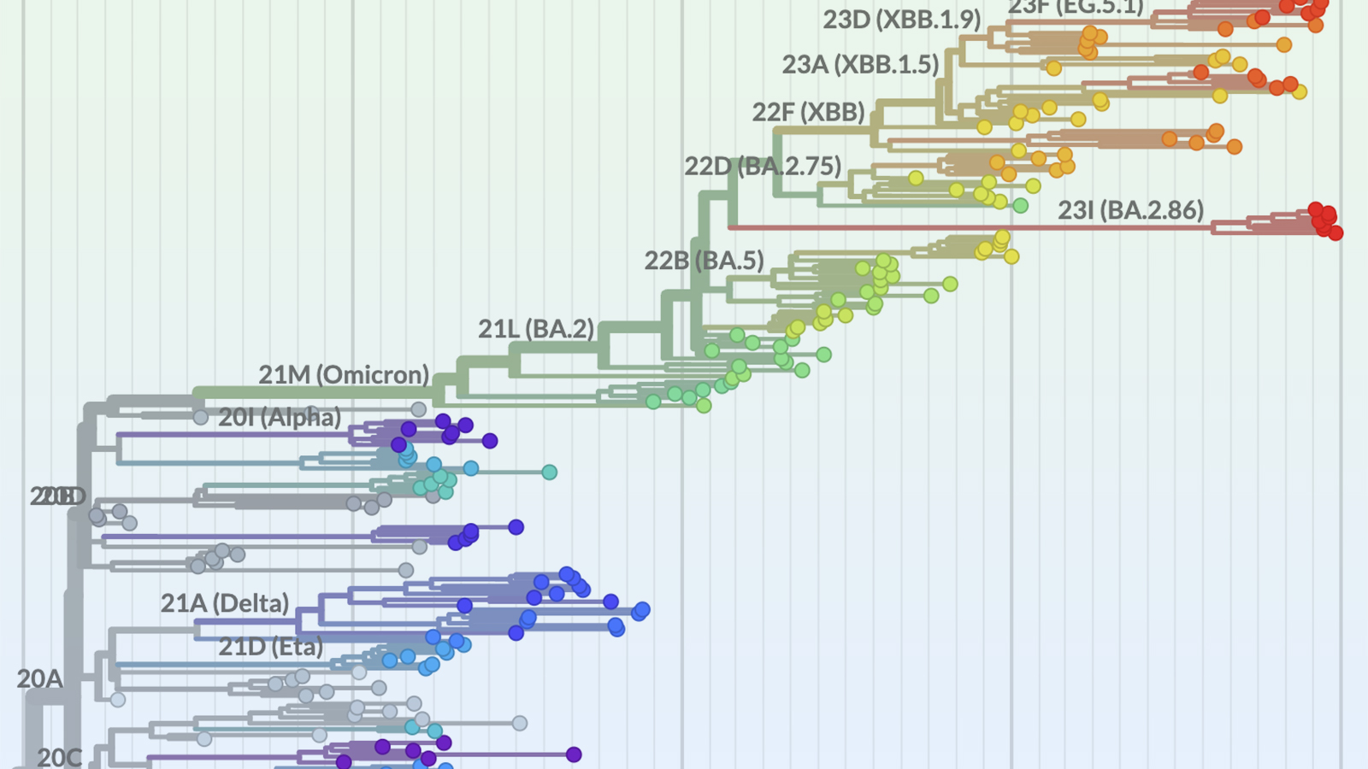Select the 23A (XBB.1.5) label
The width and height of the screenshot is (1368, 769).
pos(860,64)
